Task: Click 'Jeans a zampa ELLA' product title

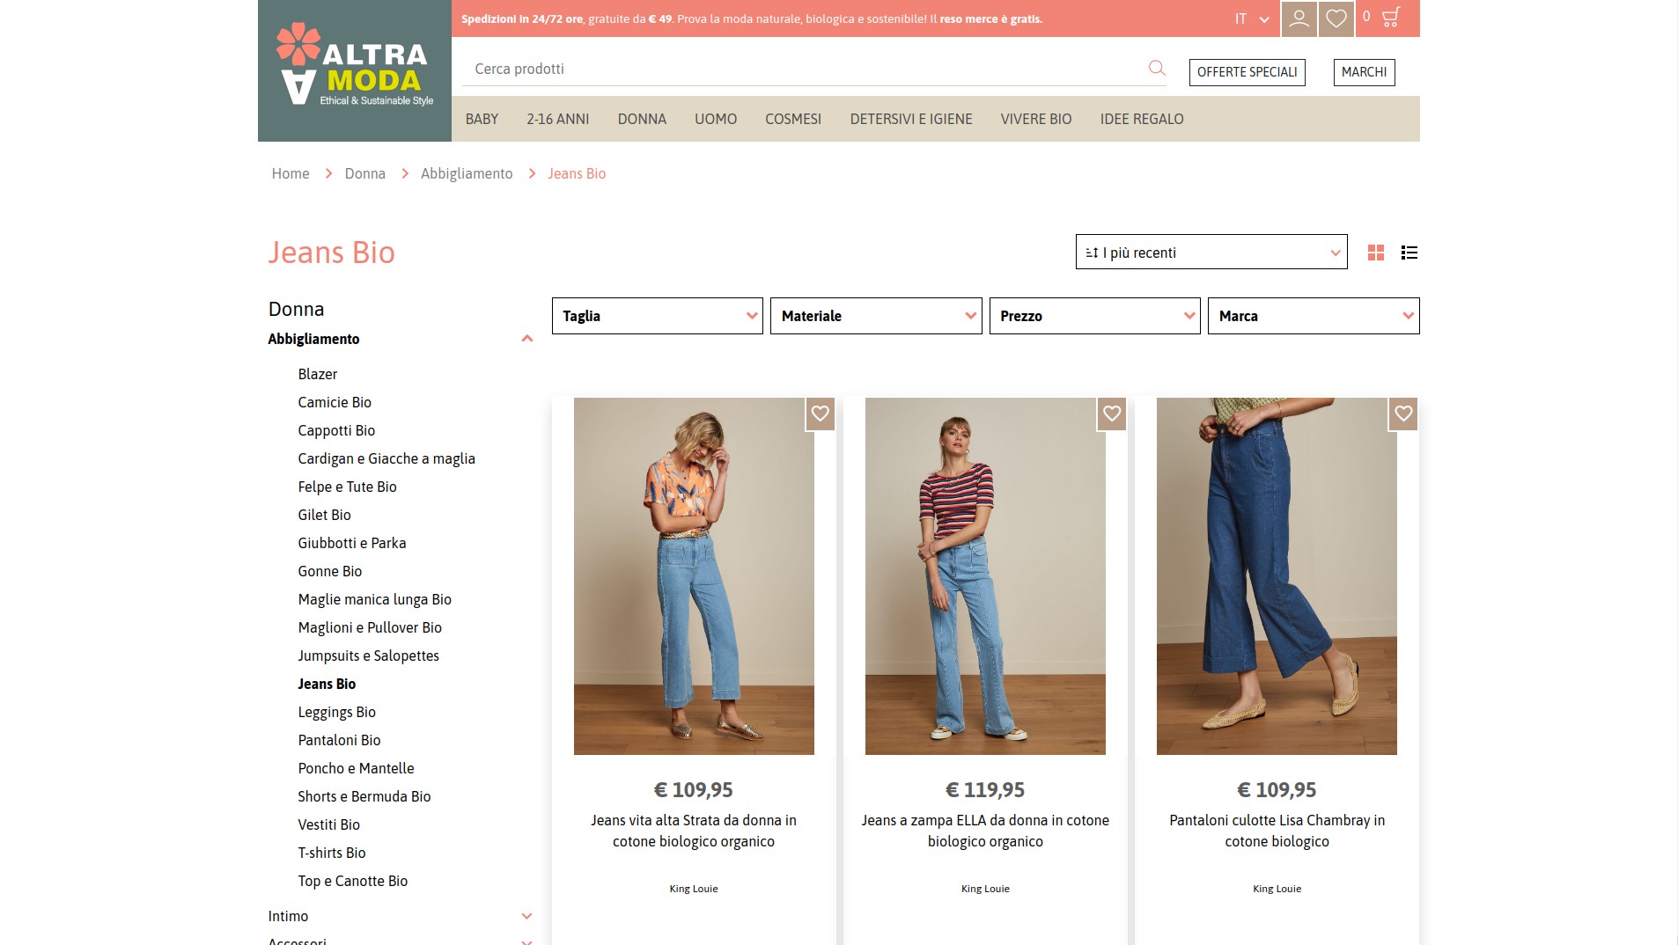Action: click(x=985, y=831)
